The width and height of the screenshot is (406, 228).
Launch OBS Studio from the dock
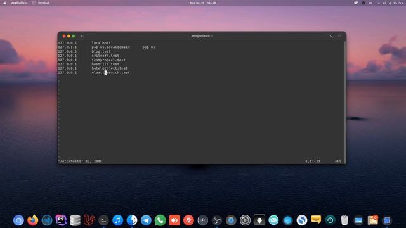(x=217, y=220)
